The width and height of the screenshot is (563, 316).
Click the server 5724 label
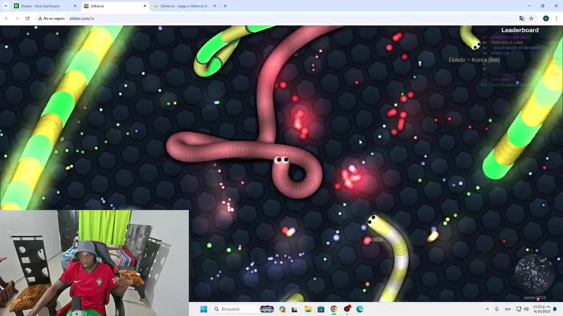tap(535, 298)
